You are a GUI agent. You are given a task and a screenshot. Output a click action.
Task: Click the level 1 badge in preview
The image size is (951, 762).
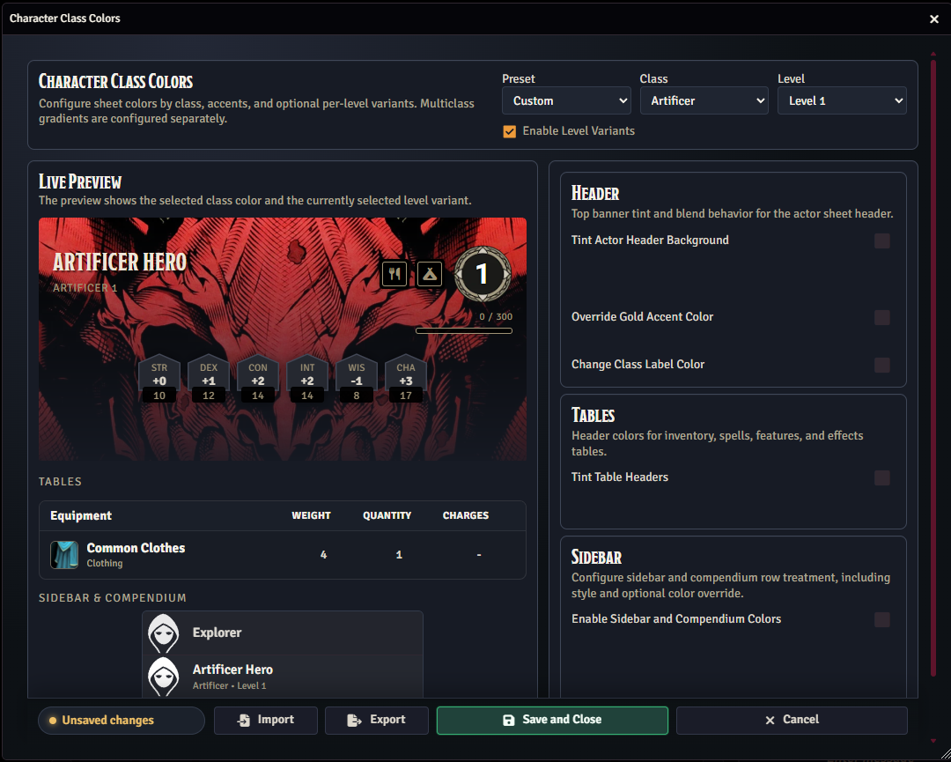point(482,274)
